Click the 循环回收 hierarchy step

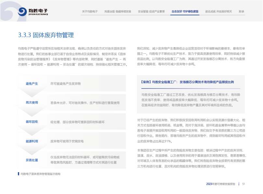click(x=32, y=122)
